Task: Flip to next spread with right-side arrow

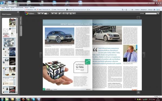Action: tap(144, 55)
